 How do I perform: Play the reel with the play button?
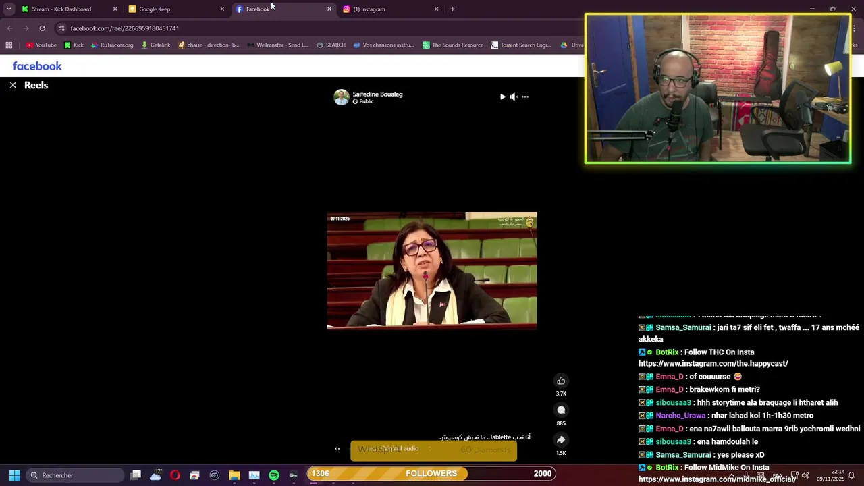coord(502,97)
